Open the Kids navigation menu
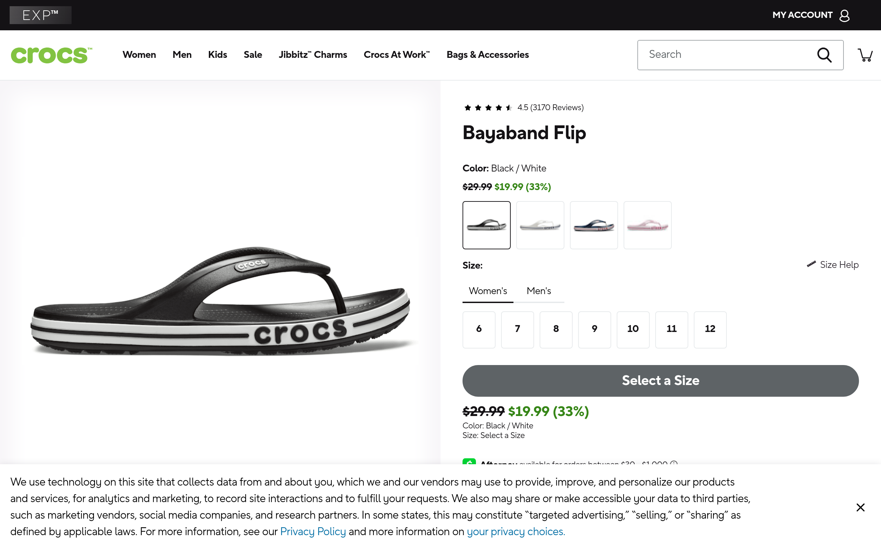Image resolution: width=881 pixels, height=551 pixels. point(217,55)
